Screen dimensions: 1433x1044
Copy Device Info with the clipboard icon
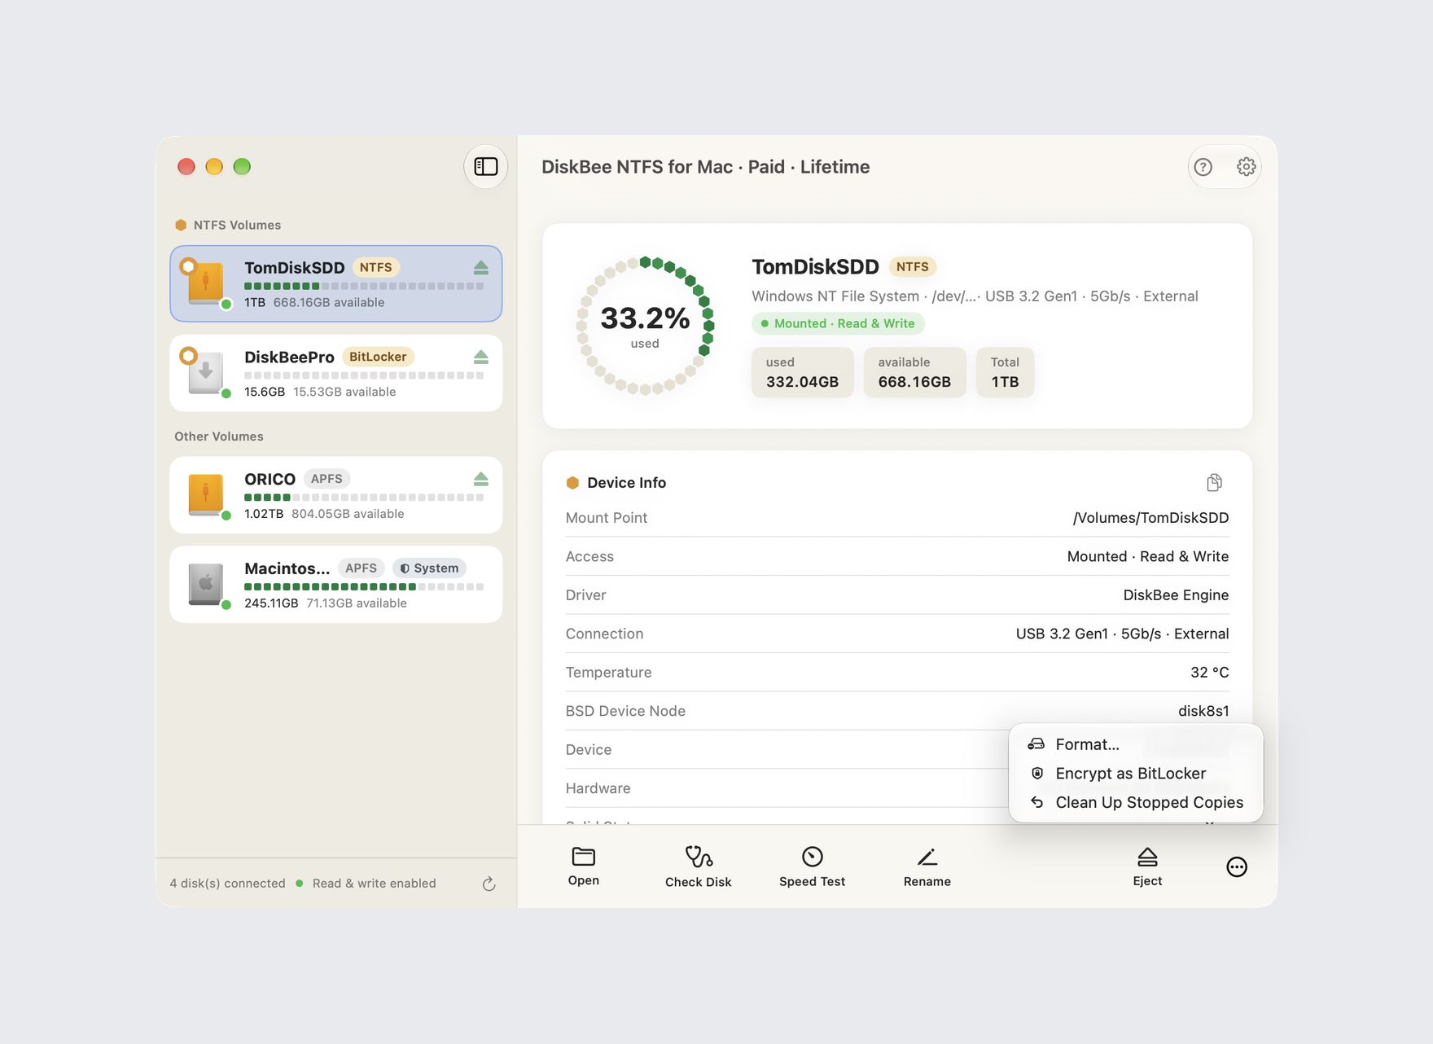(1214, 483)
